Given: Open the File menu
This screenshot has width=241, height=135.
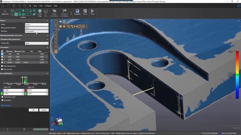Looking at the screenshot, I should click(30, 6).
